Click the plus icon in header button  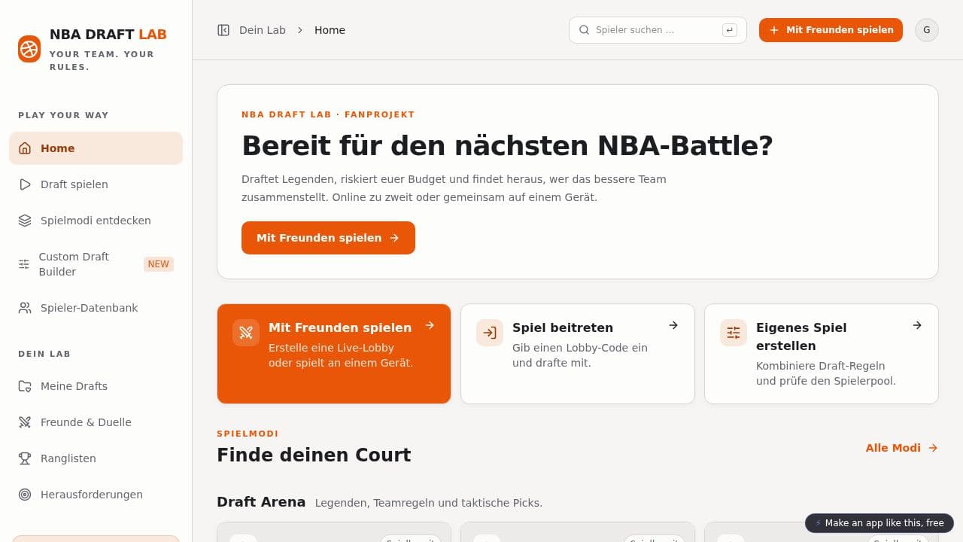[774, 30]
